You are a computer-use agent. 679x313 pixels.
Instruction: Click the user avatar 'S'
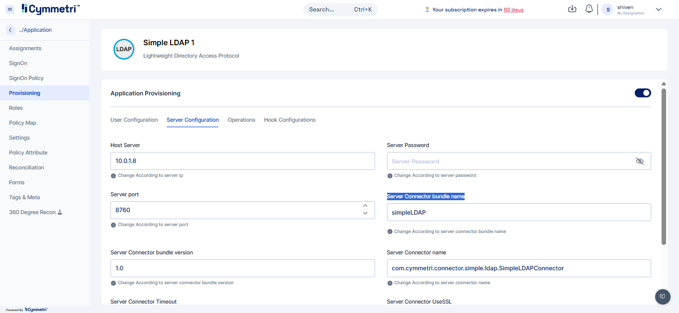tap(607, 9)
